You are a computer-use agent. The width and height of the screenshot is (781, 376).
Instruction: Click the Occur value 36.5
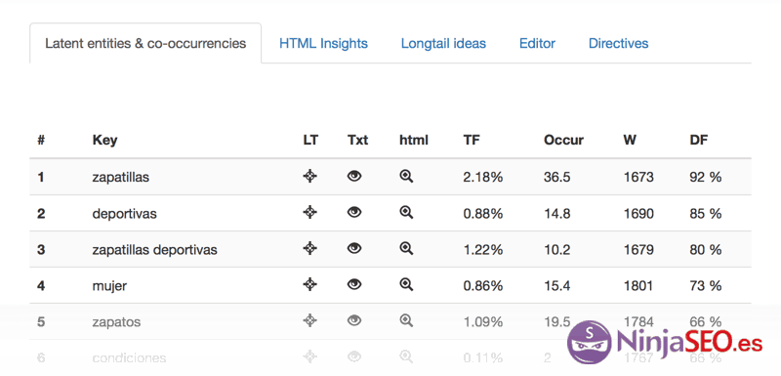556,177
